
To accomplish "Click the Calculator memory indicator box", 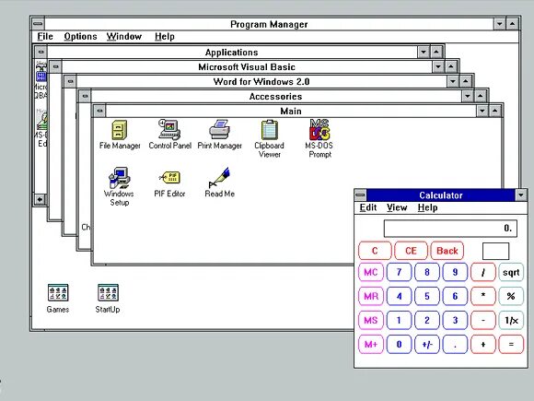I will click(x=495, y=251).
